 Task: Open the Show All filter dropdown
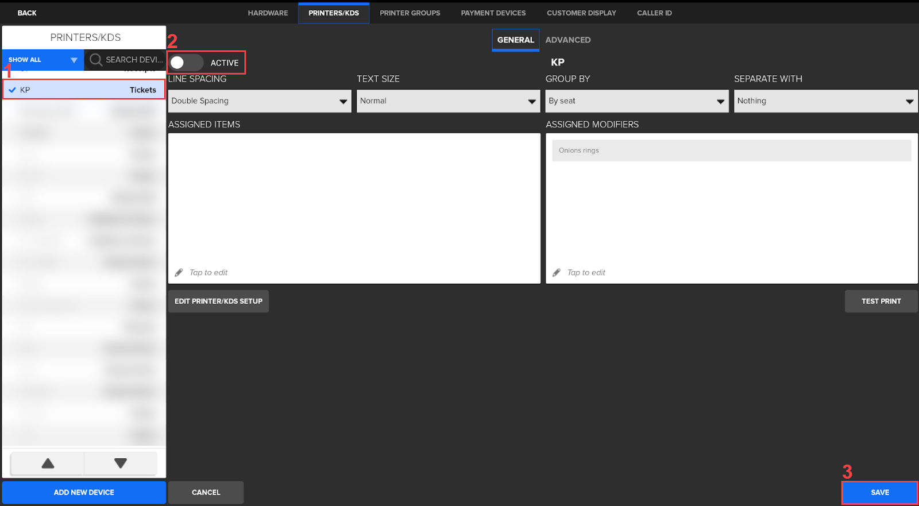tap(43, 60)
